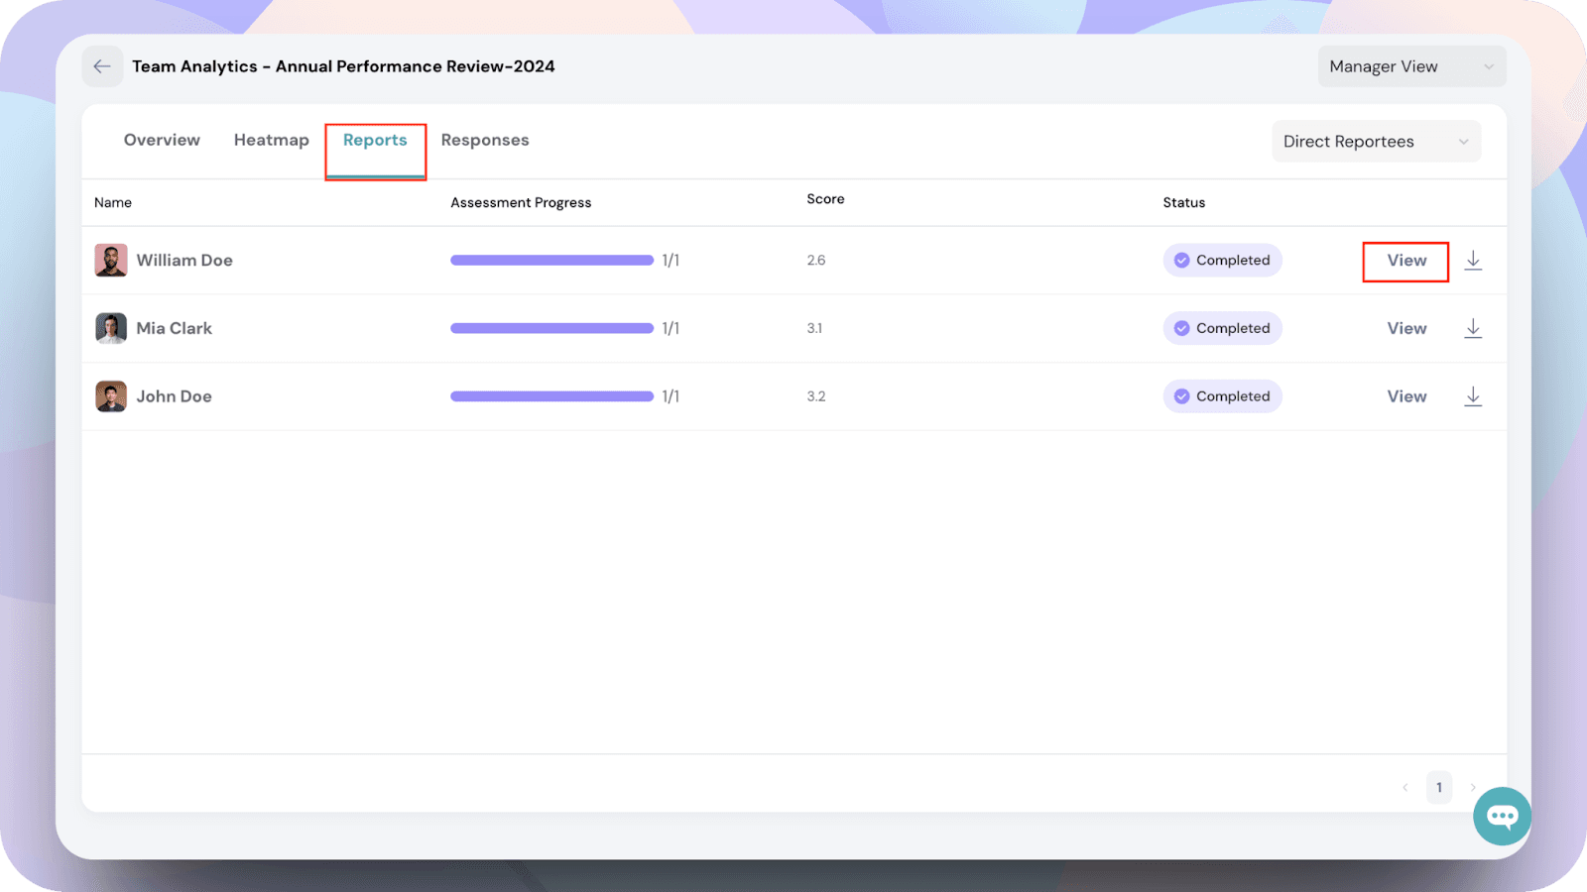Download Mia Clark's report

click(x=1473, y=328)
